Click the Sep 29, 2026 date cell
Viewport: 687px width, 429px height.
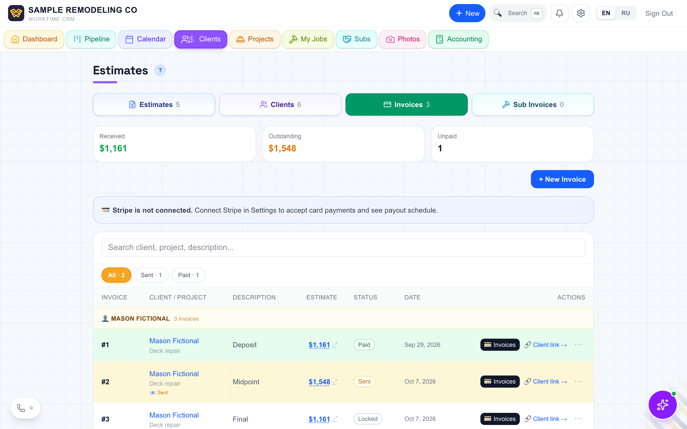(422, 345)
